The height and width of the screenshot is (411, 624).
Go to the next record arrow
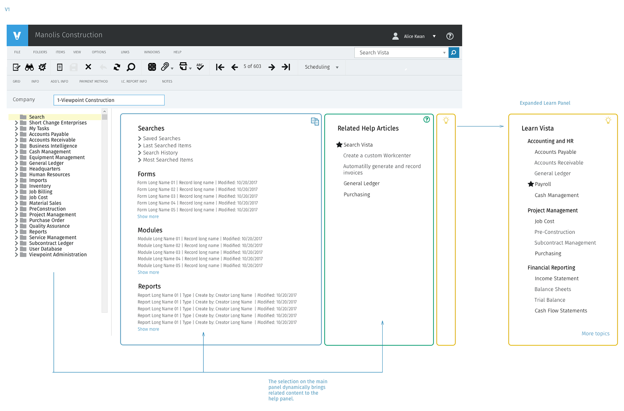point(272,67)
